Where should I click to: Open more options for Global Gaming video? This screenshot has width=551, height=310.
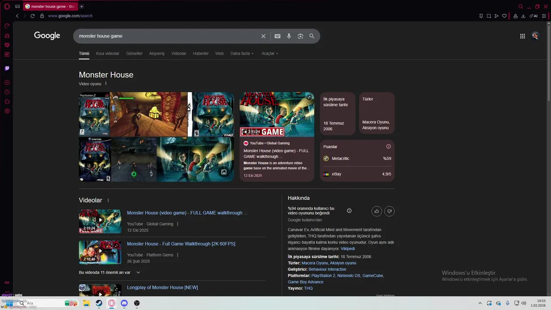click(x=177, y=224)
